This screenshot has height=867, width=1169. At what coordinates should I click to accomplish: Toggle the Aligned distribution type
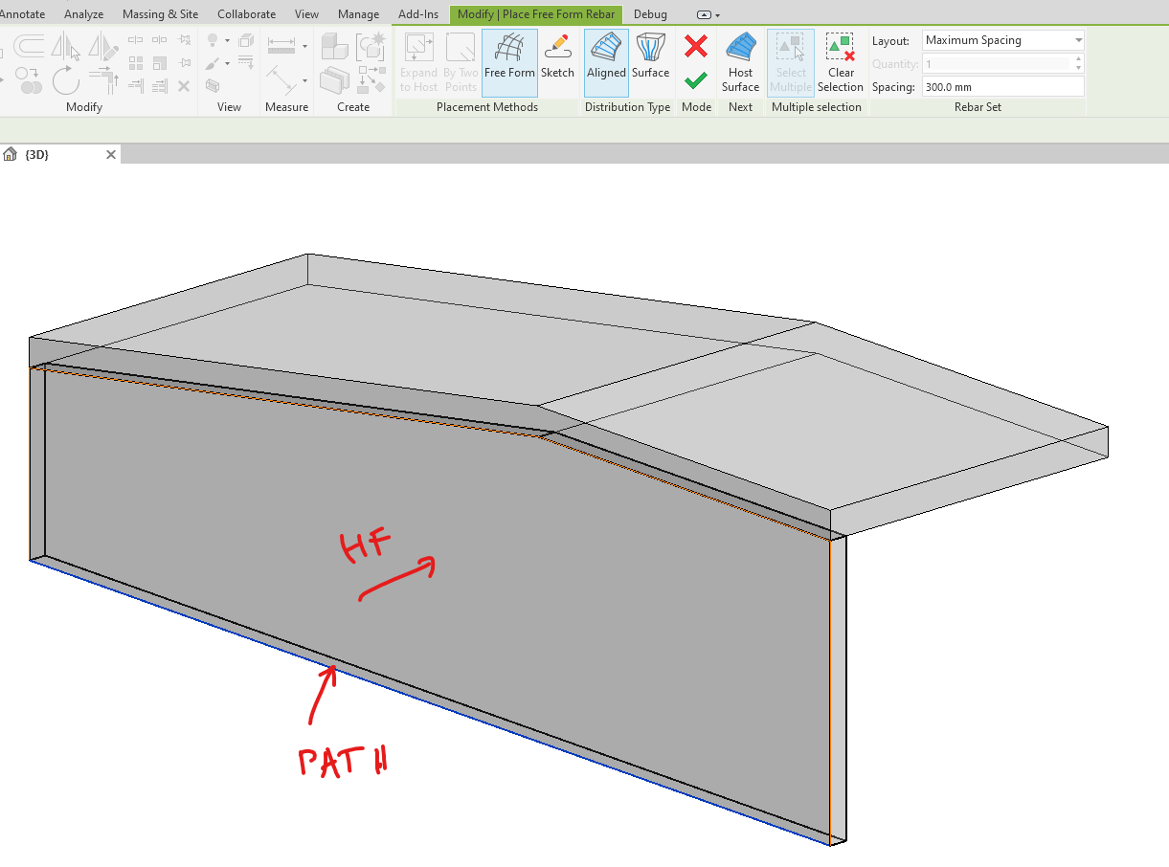[606, 62]
